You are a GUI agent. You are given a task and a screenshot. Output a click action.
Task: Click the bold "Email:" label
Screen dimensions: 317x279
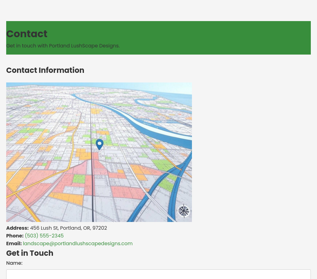[14, 244]
